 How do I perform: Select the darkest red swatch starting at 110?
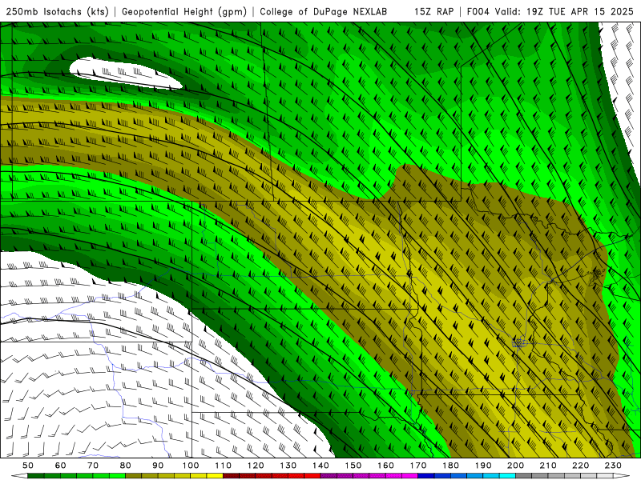[x=231, y=476]
